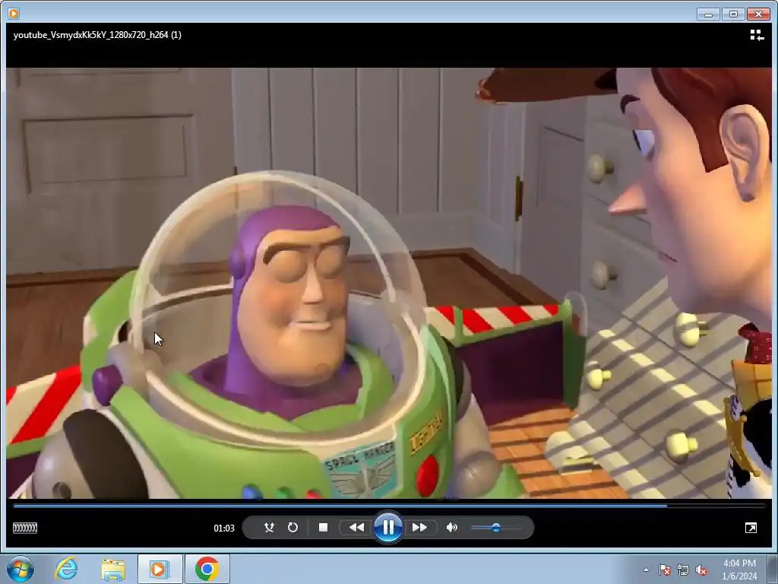Adjust the volume slider
The image size is (778, 584).
[x=496, y=528]
